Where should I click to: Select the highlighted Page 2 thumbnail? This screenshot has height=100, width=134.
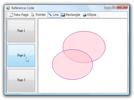21,55
